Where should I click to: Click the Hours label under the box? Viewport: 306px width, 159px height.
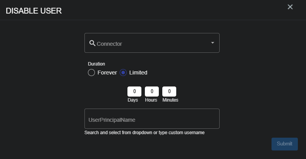(151, 100)
